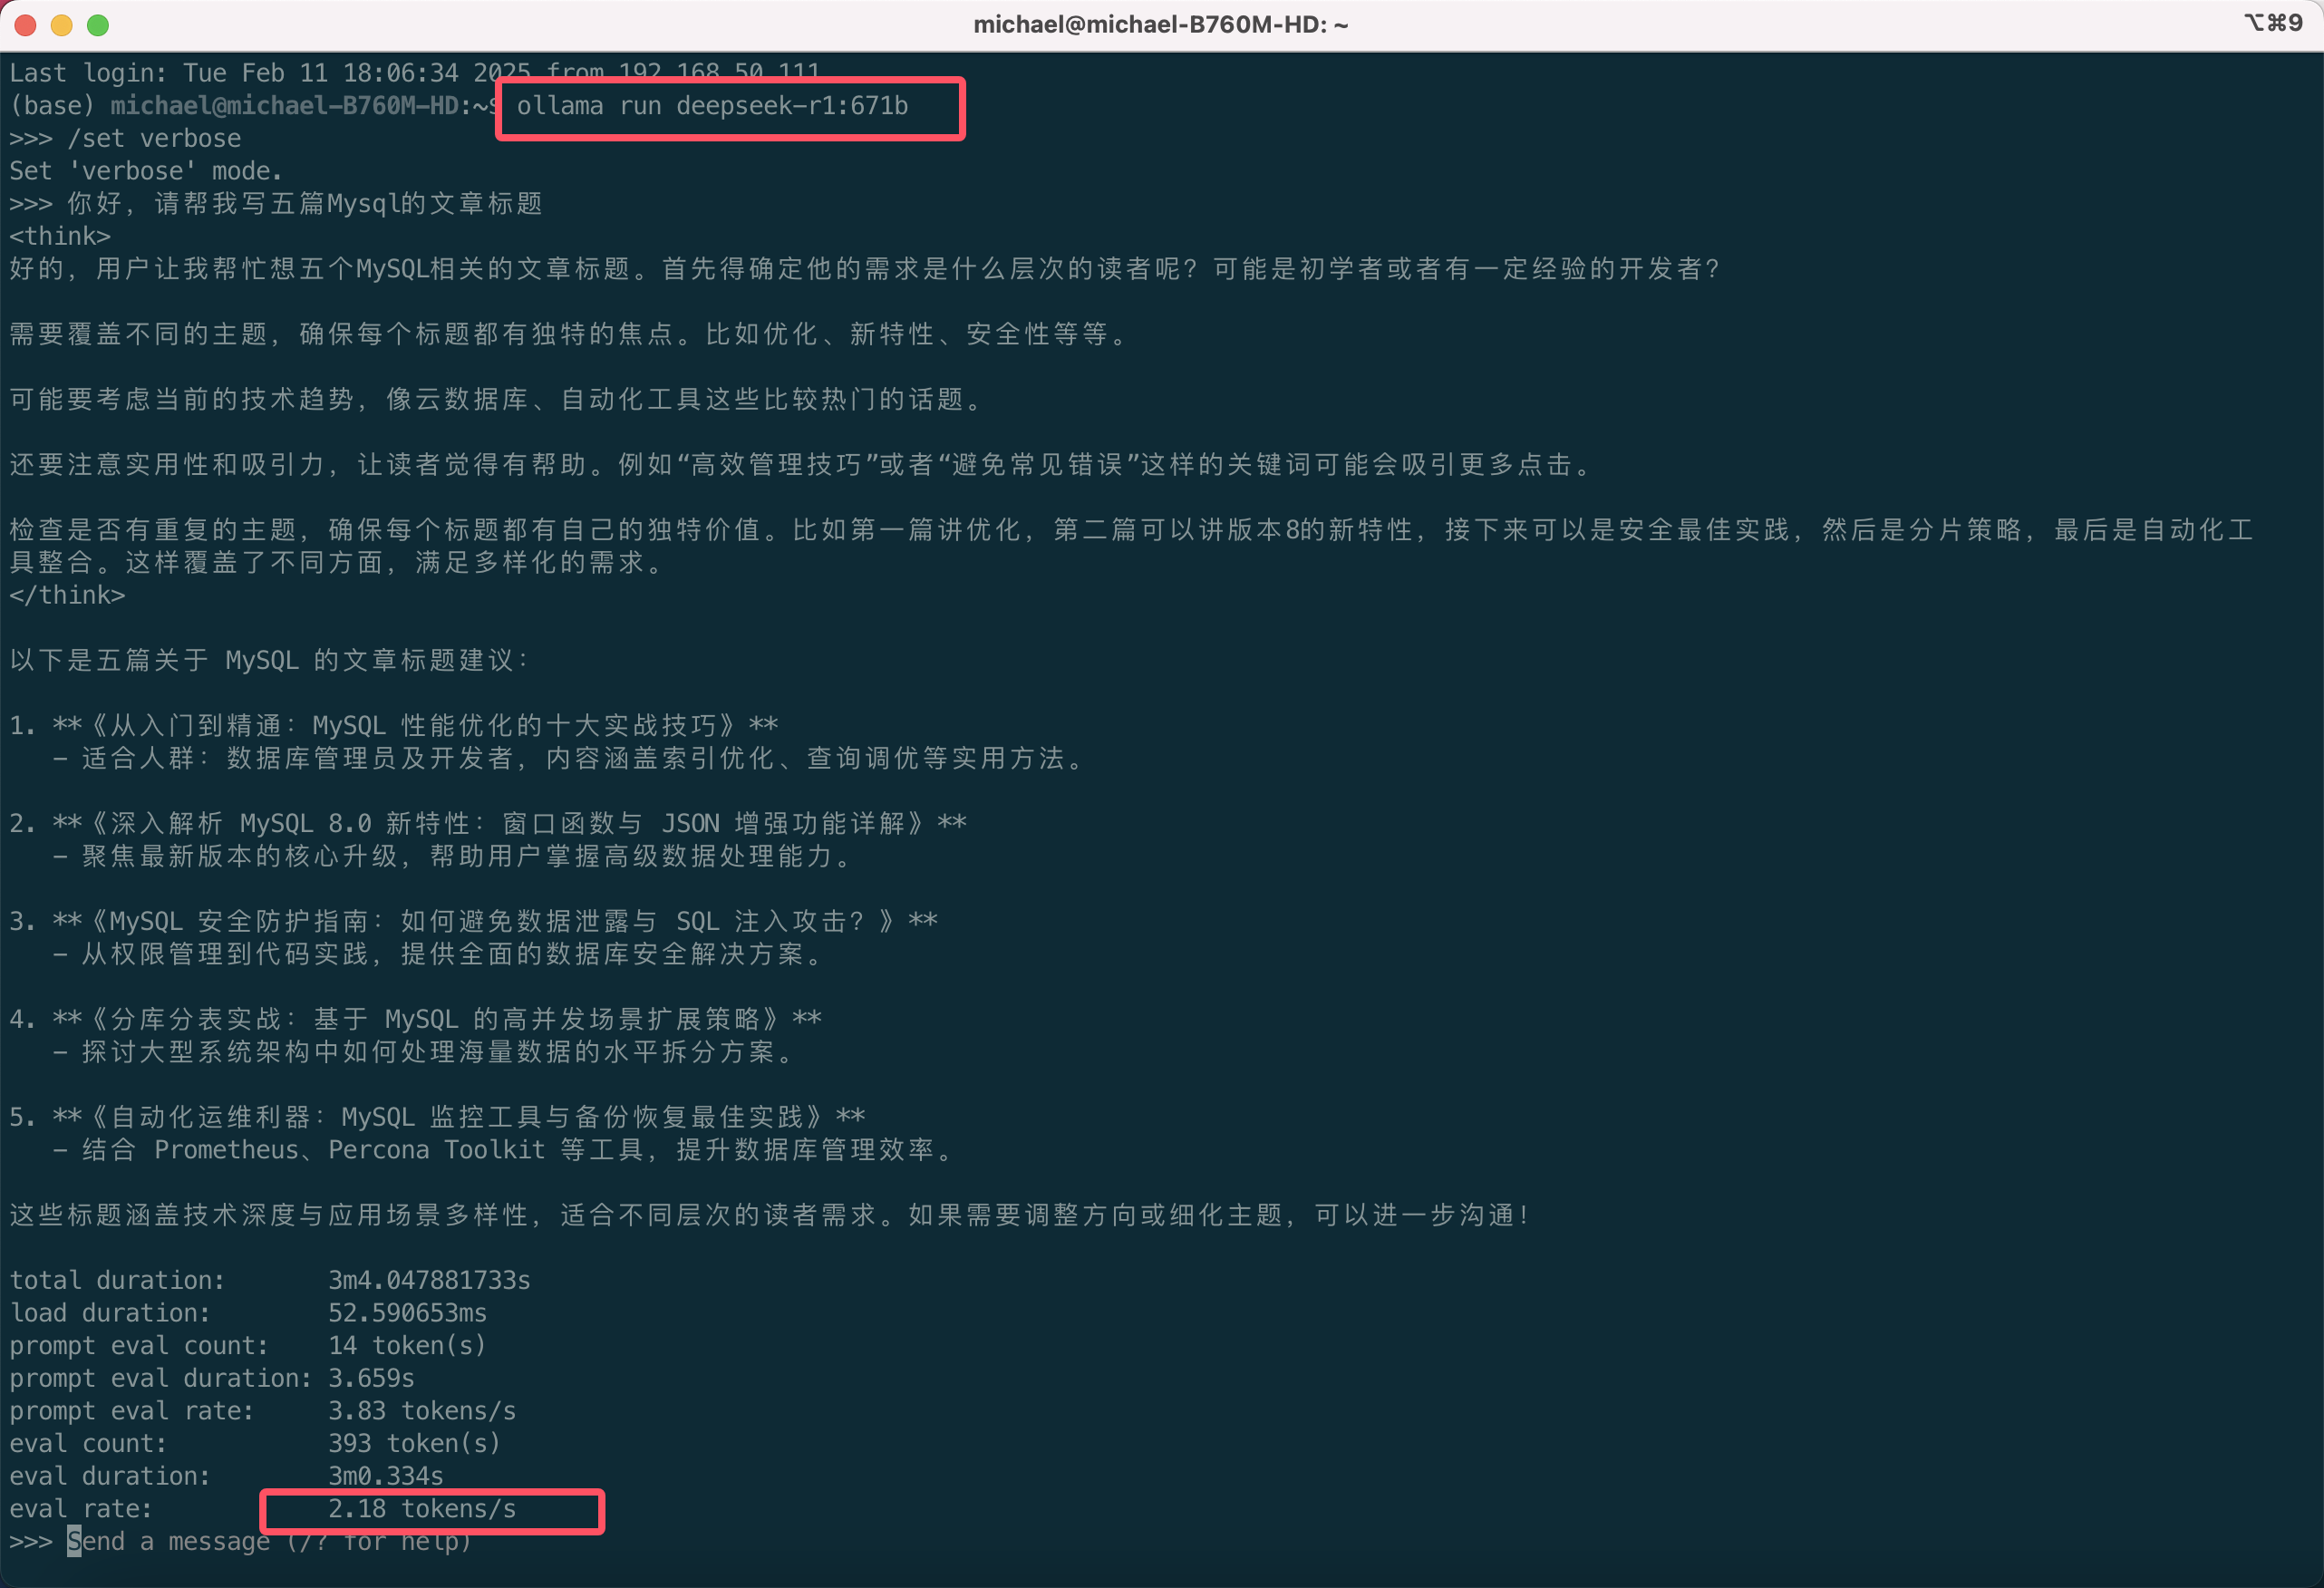The image size is (2324, 1588).
Task: Click the 'Set 'verbose' mode.' output line
Action: coord(146,171)
